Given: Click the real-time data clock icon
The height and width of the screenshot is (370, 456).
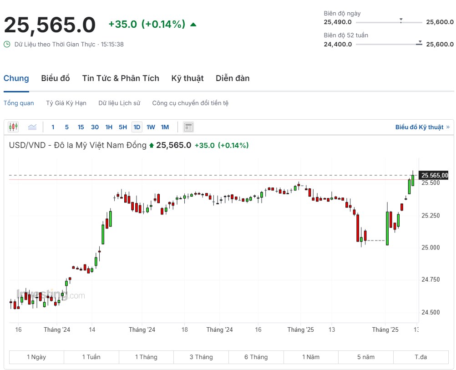Looking at the screenshot, I should coord(7,44).
